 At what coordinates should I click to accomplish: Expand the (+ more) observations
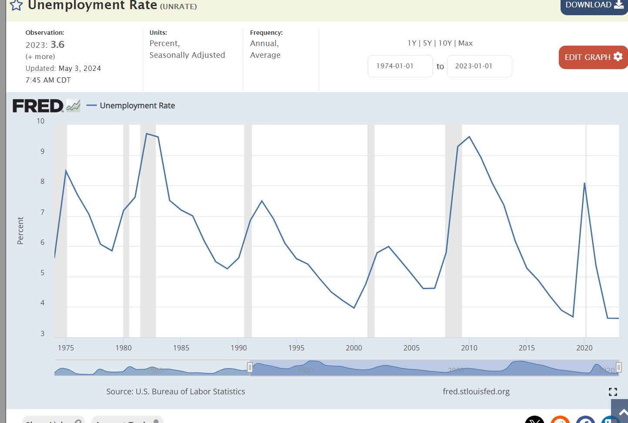[40, 57]
